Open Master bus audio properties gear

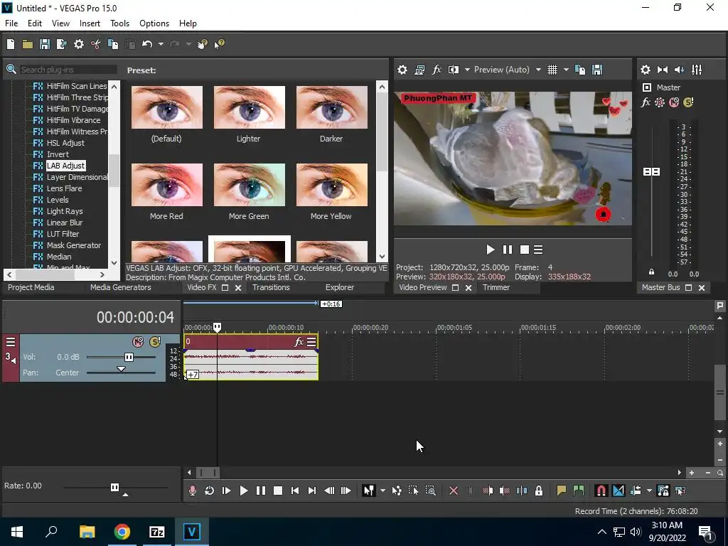pos(646,70)
